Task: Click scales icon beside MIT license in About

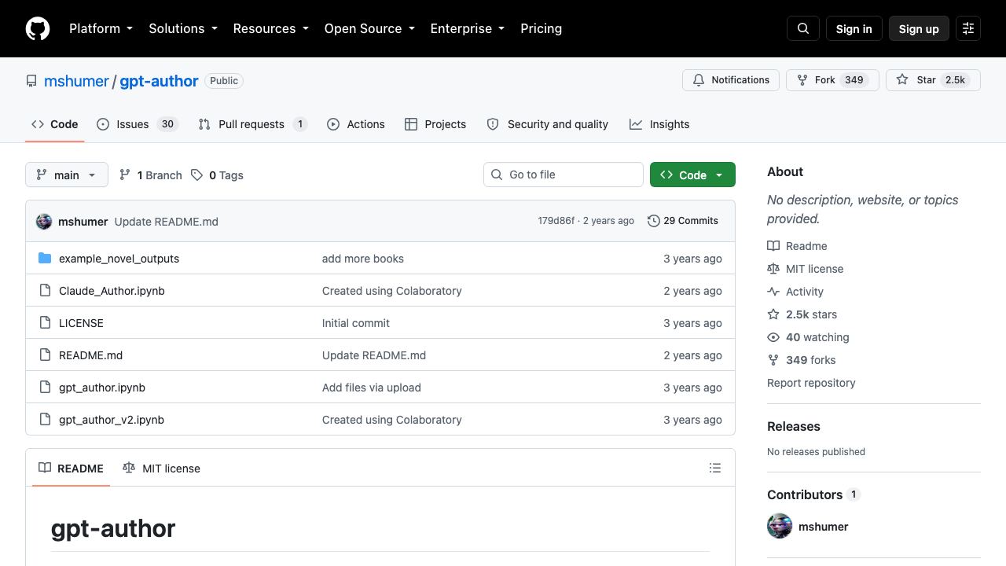Action: pos(773,269)
